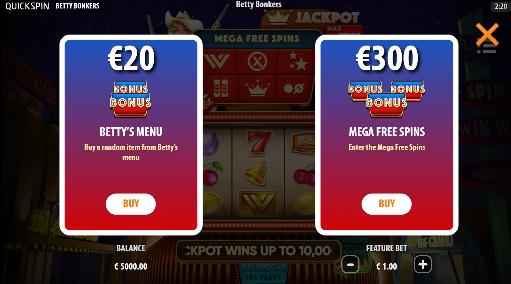
Task: Close the feature buy overlay with the orange X
Action: click(x=487, y=34)
